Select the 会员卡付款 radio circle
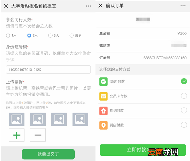 tap(184, 96)
